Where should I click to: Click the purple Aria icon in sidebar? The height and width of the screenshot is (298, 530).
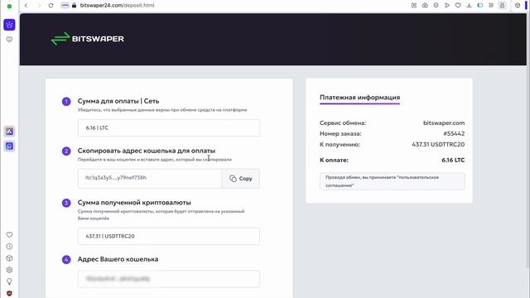tap(9, 132)
